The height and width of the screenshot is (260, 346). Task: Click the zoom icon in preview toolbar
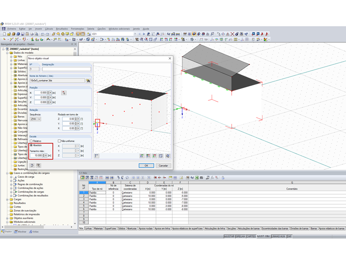click(x=168, y=156)
